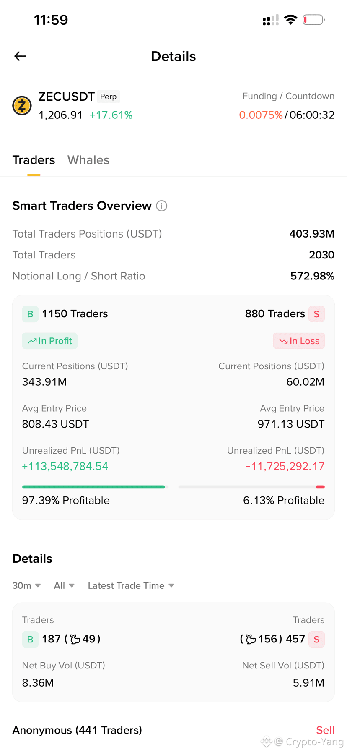Image resolution: width=347 pixels, height=752 pixels.
Task: Tap the back arrow icon
Action: (20, 56)
